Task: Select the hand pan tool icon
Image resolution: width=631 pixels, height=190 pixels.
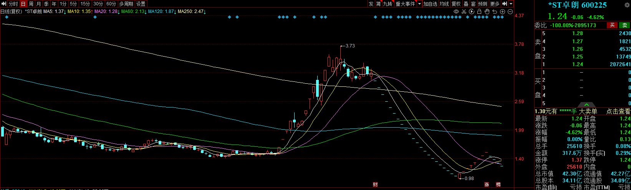Action: pyautogui.click(x=487, y=12)
